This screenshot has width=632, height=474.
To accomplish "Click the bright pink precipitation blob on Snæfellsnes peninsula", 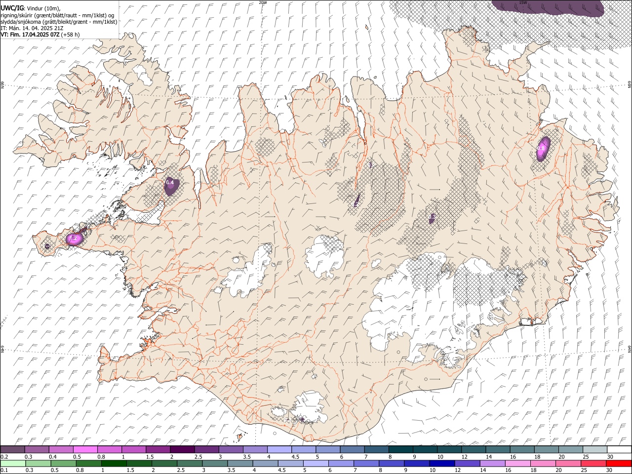I will click(x=75, y=239).
